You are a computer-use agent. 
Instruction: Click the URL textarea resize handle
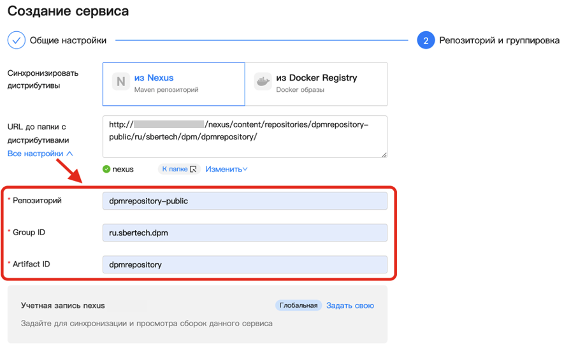tap(384, 154)
